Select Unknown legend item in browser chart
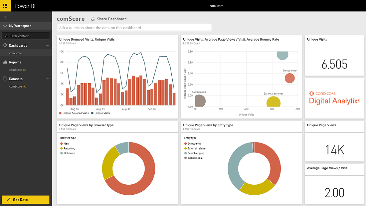The image size is (366, 206). coord(68,153)
